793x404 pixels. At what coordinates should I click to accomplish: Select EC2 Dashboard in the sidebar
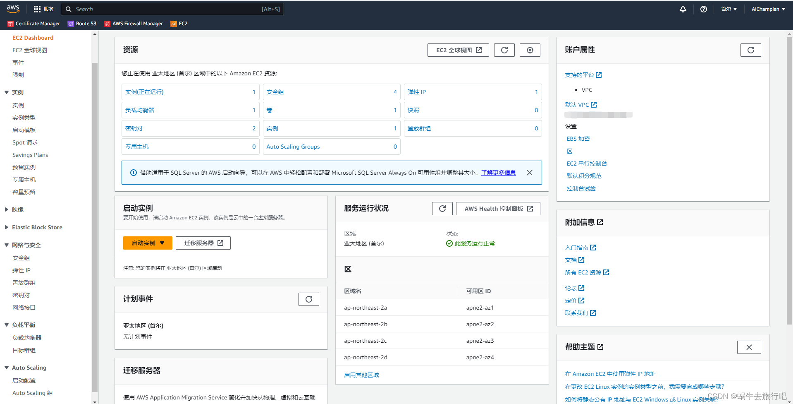point(33,37)
